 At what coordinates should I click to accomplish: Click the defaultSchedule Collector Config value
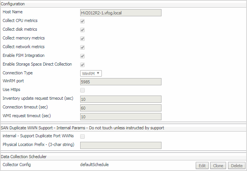95,165
